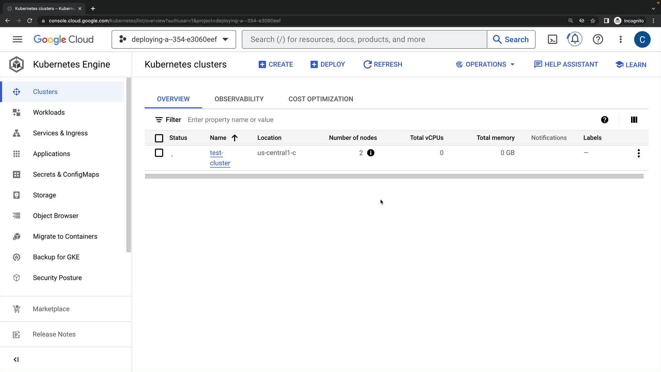Viewport: 661px width, 372px height.
Task: Check the select-all clusters checkbox
Action: 159,138
